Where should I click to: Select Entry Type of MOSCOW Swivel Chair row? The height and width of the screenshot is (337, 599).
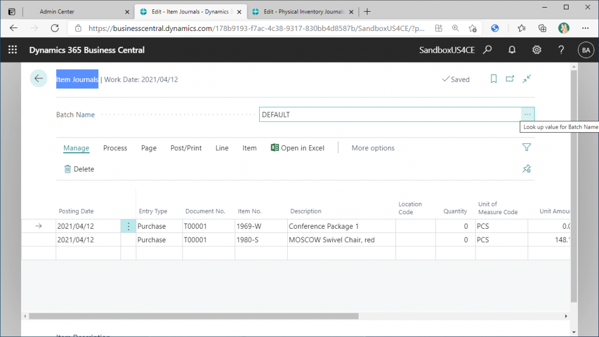[x=159, y=240]
